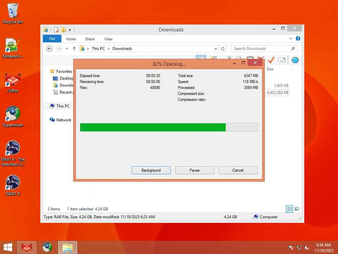
Task: Open Explorer help question mark
Action: pos(298,38)
